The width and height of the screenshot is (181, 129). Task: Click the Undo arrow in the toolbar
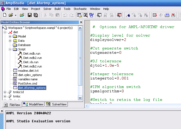tap(66, 15)
